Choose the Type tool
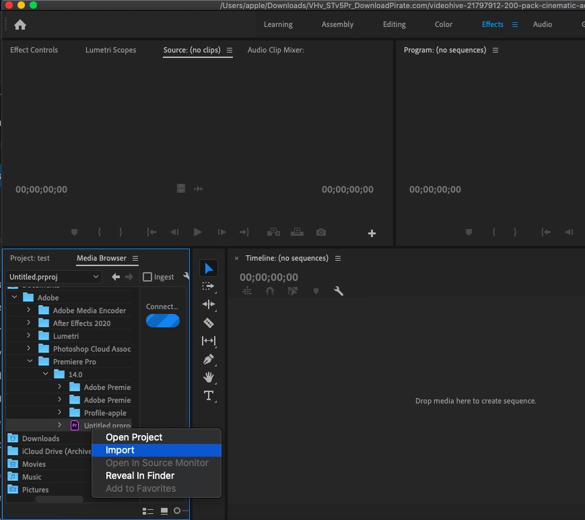 point(209,395)
